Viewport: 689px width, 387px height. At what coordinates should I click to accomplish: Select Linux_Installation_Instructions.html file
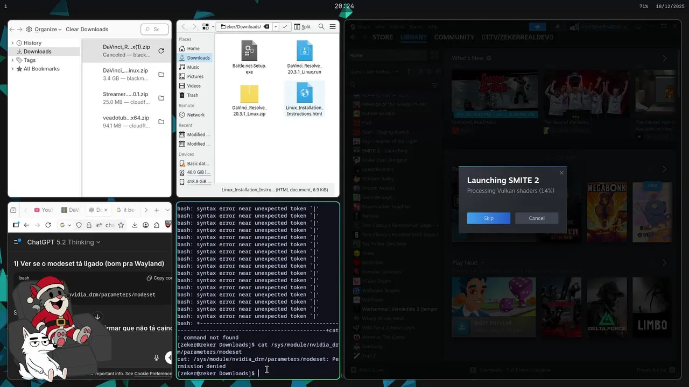(x=304, y=100)
